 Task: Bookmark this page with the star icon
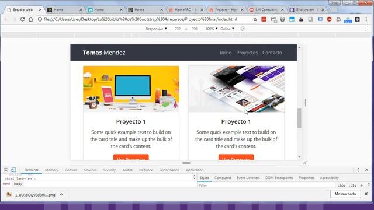point(255,19)
